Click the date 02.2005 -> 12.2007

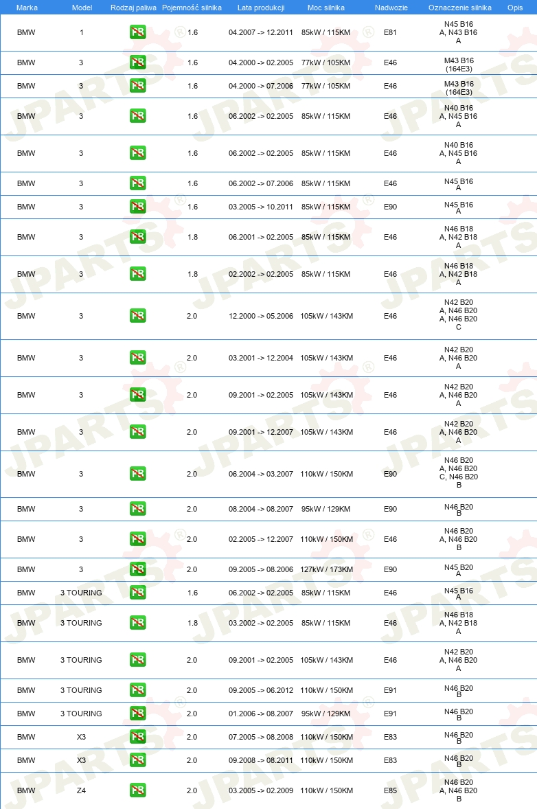pyautogui.click(x=261, y=539)
